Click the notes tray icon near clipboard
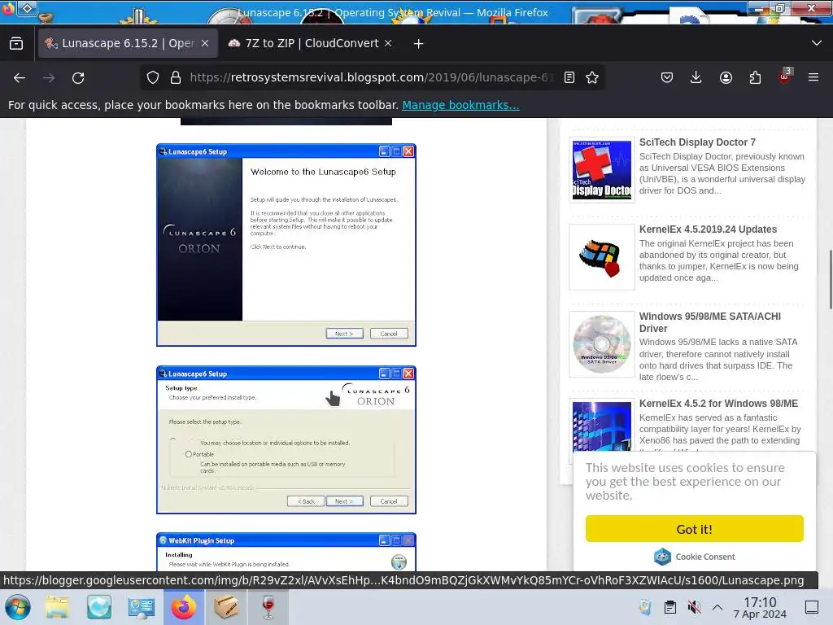 point(645,607)
